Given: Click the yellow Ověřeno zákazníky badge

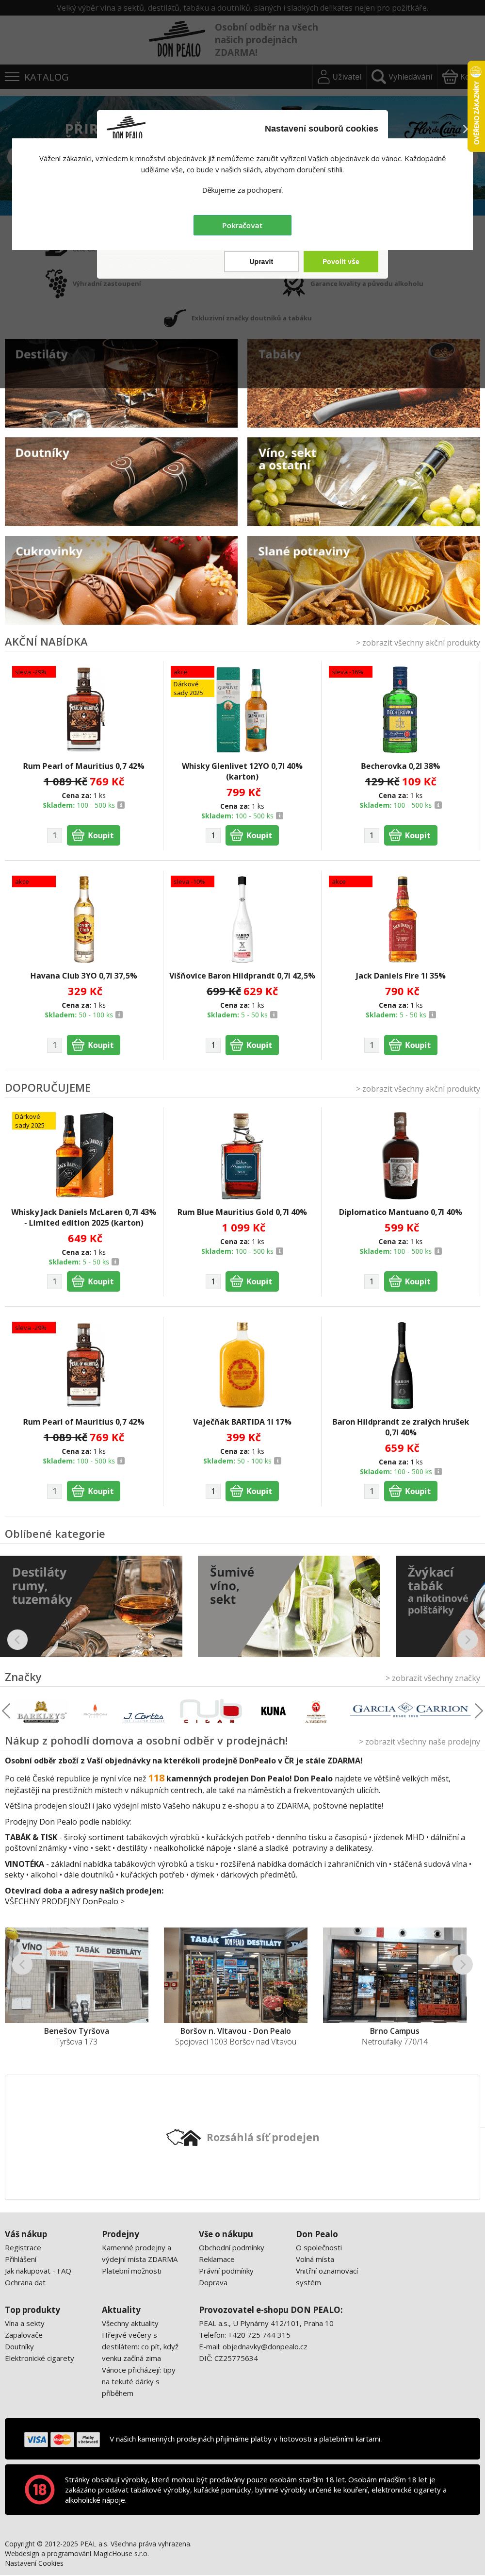Looking at the screenshot, I should click(x=476, y=106).
